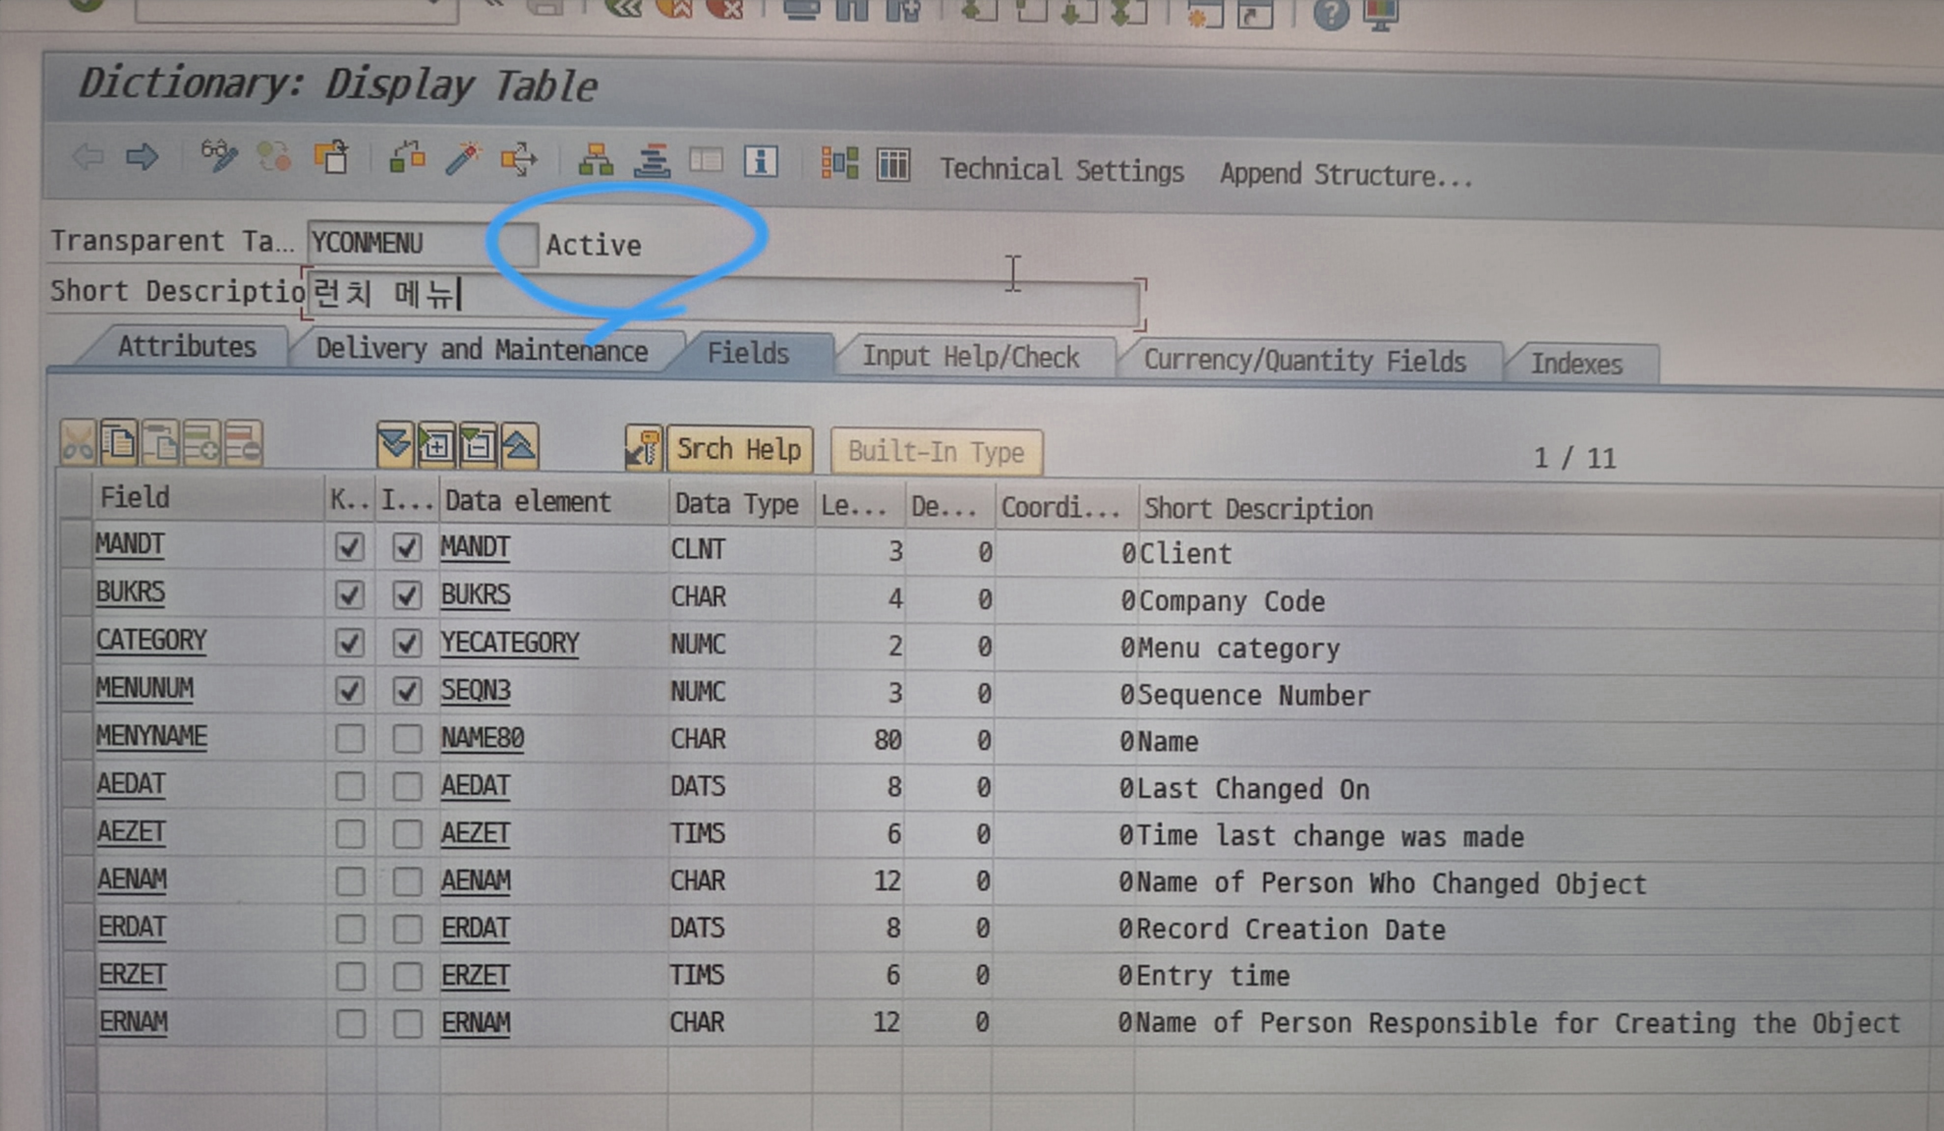Click the MENYNAME field name
1944x1131 pixels.
click(x=152, y=736)
